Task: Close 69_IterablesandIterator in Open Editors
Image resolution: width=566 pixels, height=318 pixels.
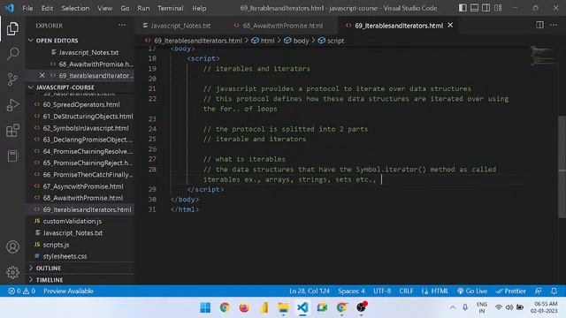Action: (x=42, y=75)
